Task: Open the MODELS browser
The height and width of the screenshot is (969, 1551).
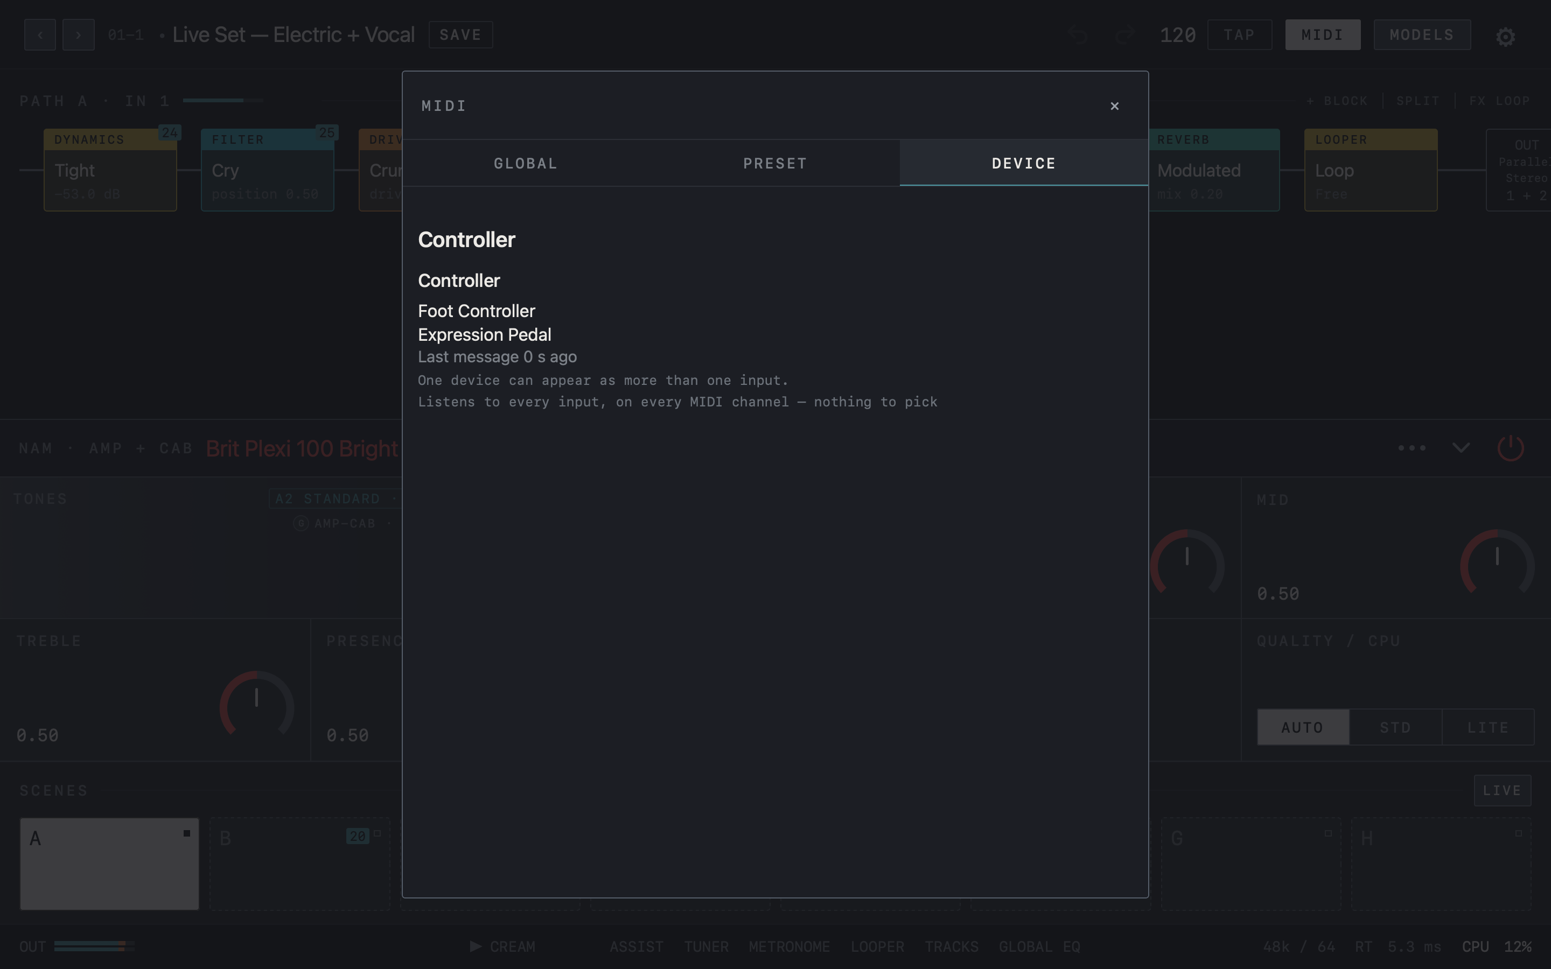Action: (x=1422, y=34)
